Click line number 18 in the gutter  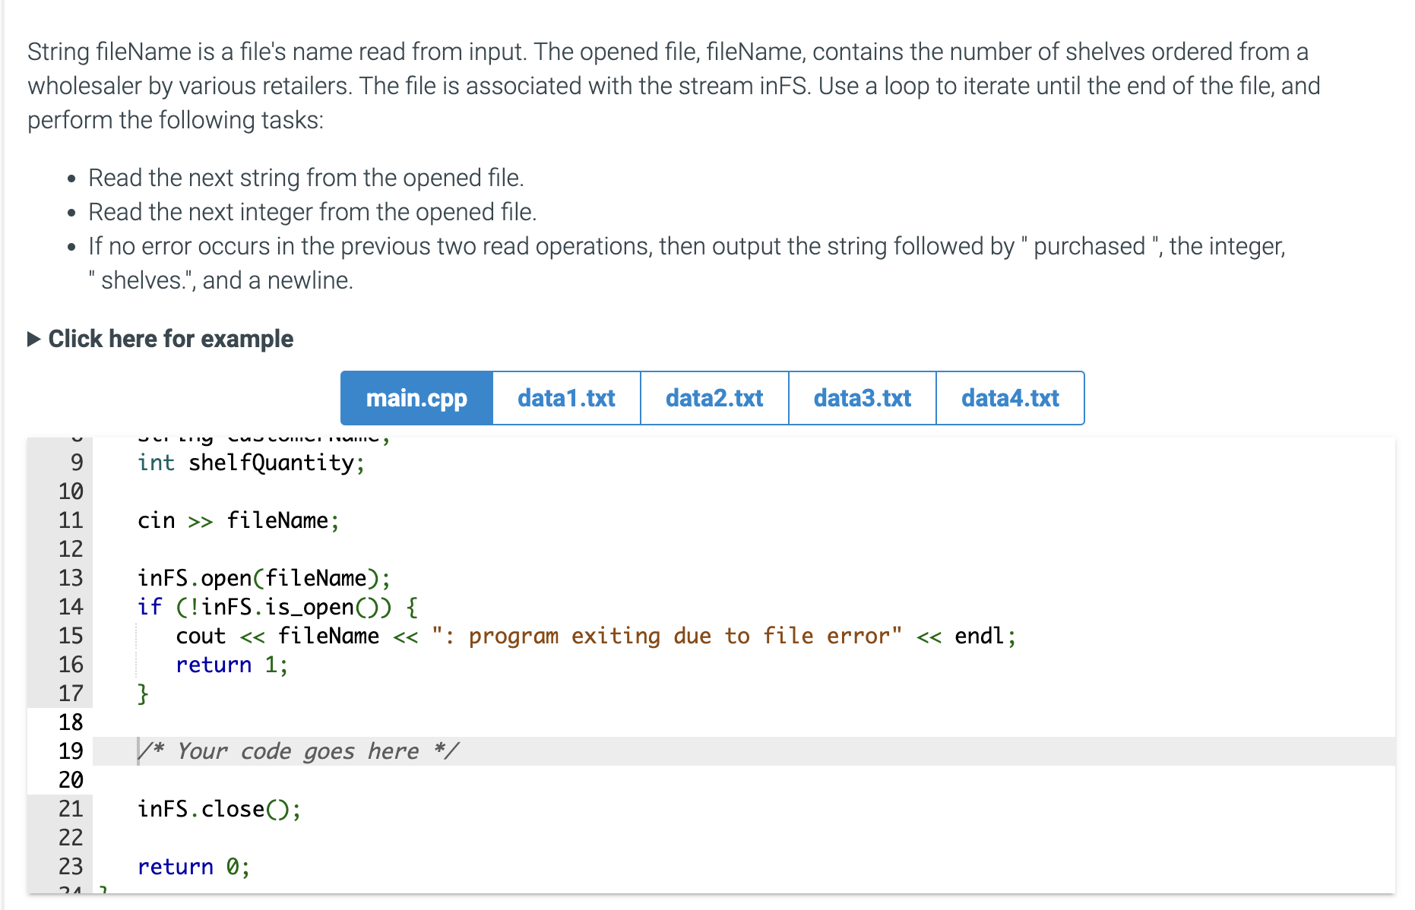point(70,722)
